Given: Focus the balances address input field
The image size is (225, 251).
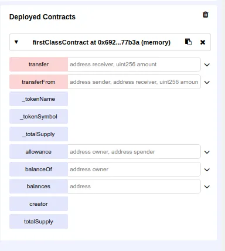Looking at the screenshot, I should coord(134,186).
